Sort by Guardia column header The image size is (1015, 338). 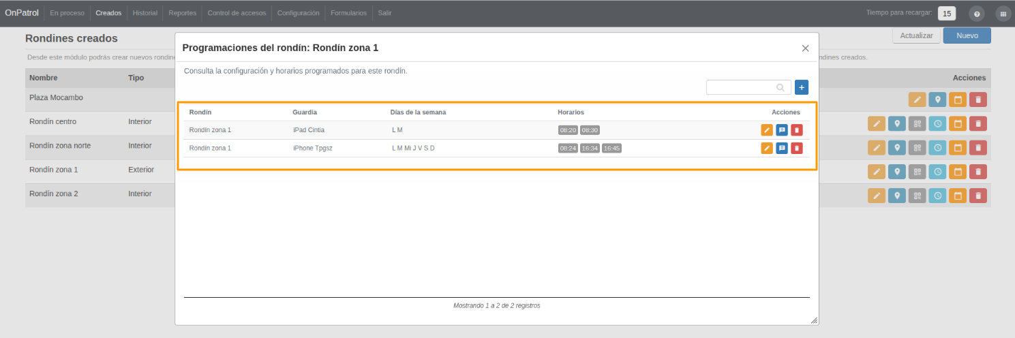coord(305,112)
